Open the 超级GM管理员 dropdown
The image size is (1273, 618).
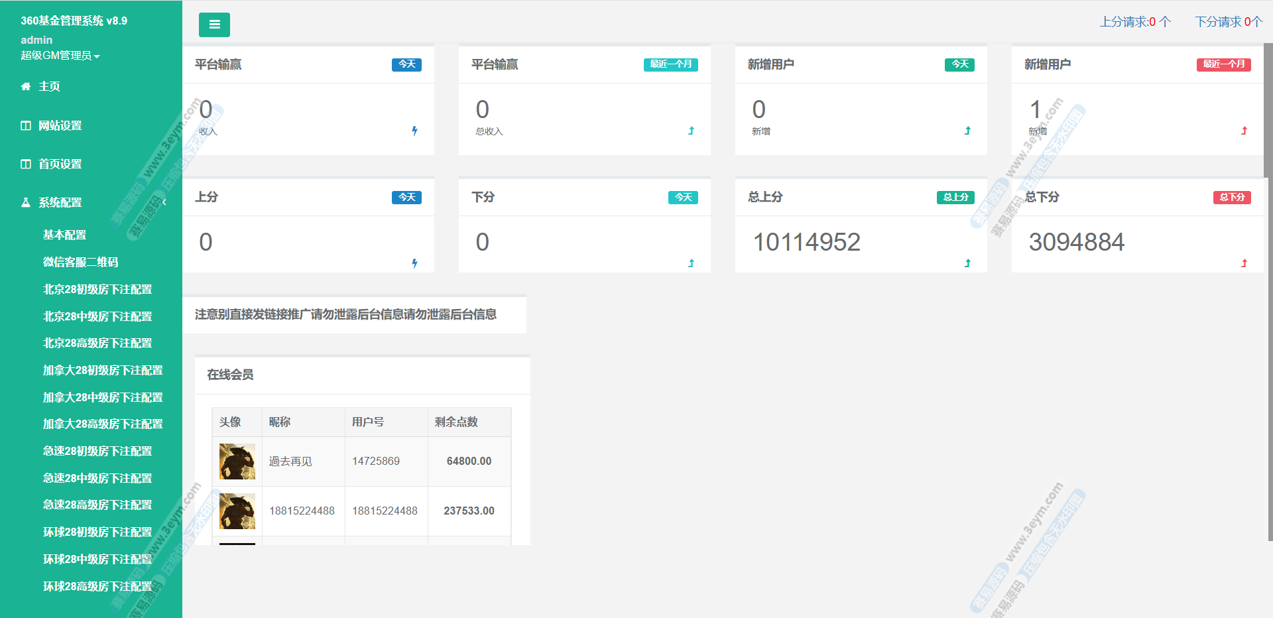coord(60,56)
